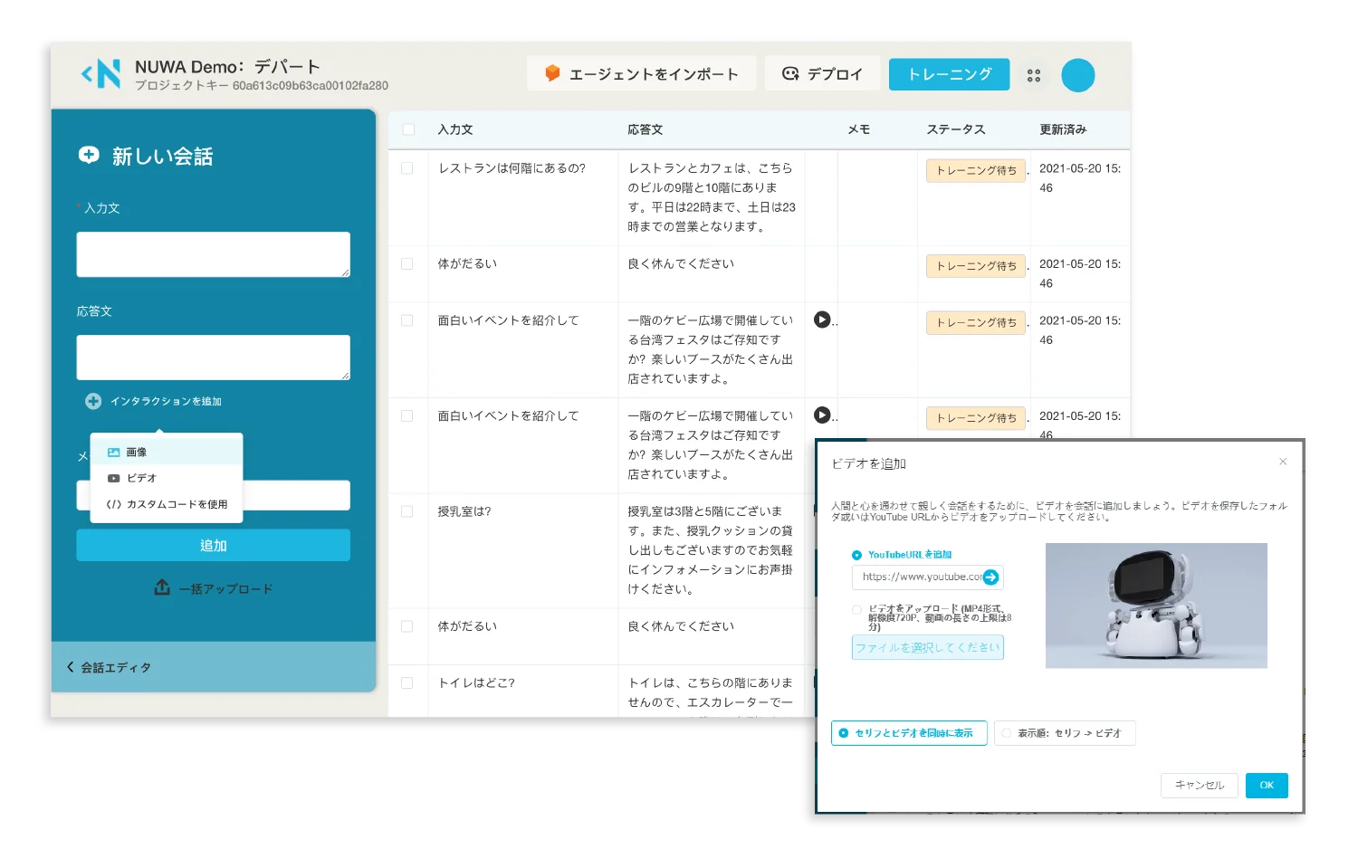Tick the checkbox for the レストランは何階にあるの? row

[407, 168]
